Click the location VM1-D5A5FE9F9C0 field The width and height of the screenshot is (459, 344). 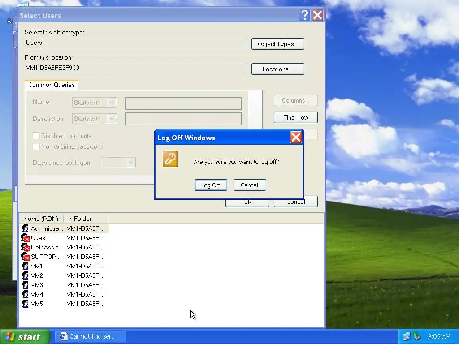(136, 69)
